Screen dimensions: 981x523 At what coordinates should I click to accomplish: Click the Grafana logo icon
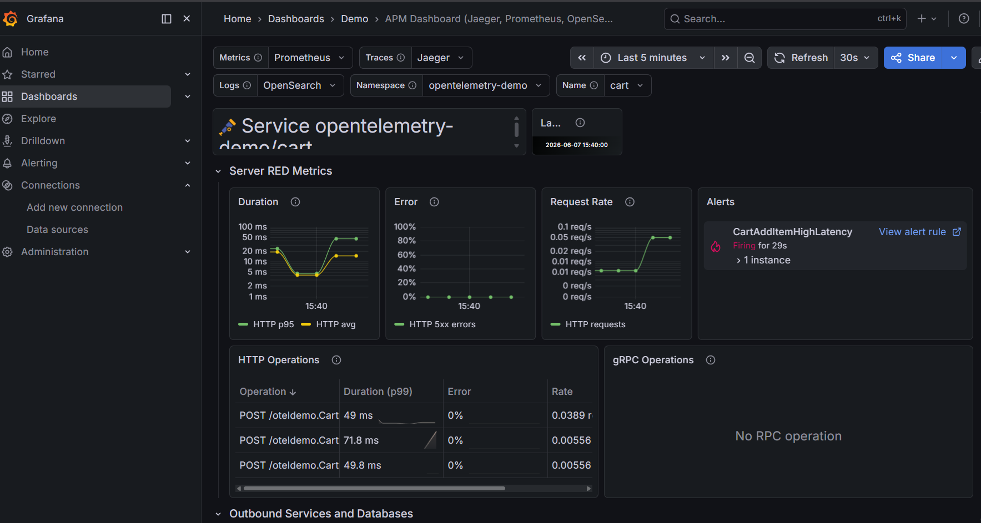(x=10, y=19)
